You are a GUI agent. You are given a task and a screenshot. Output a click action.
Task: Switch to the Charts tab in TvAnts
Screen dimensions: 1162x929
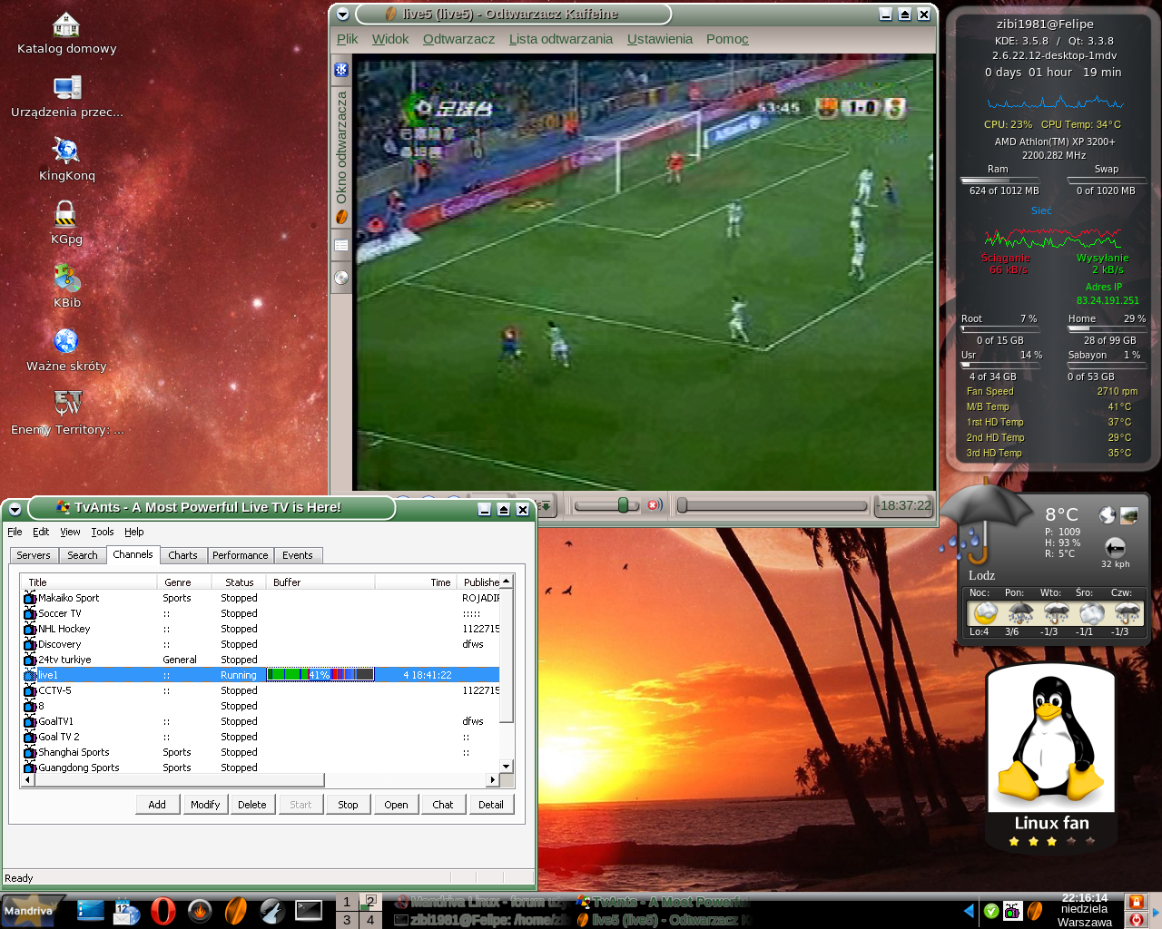pos(182,555)
